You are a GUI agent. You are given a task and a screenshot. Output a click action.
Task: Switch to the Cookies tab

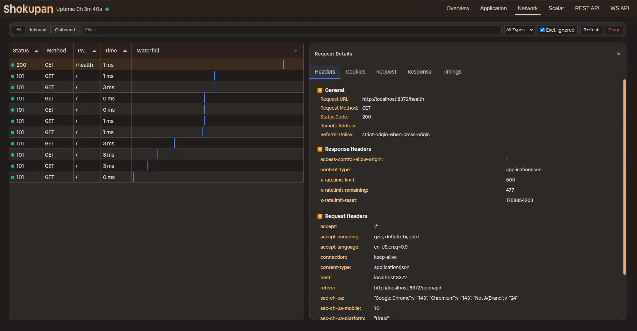[x=355, y=72]
